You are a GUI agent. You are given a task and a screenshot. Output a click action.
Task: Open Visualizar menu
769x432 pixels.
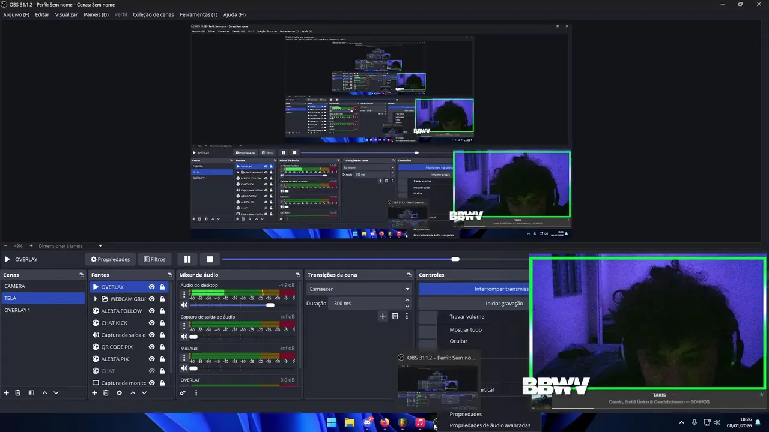click(x=66, y=14)
